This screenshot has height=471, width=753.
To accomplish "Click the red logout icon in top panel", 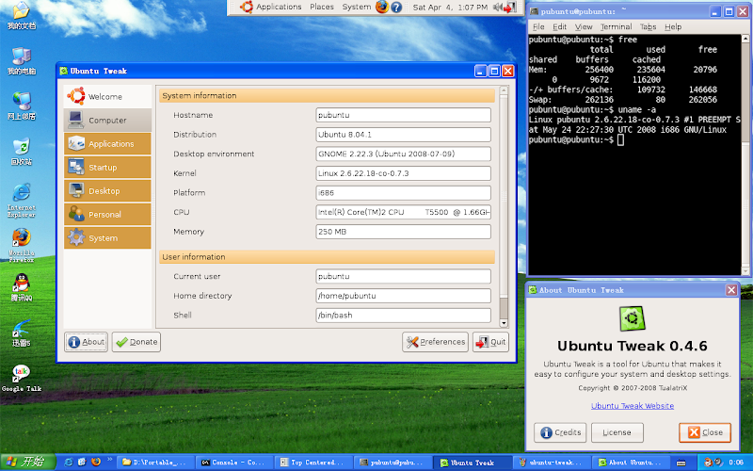I will (512, 7).
